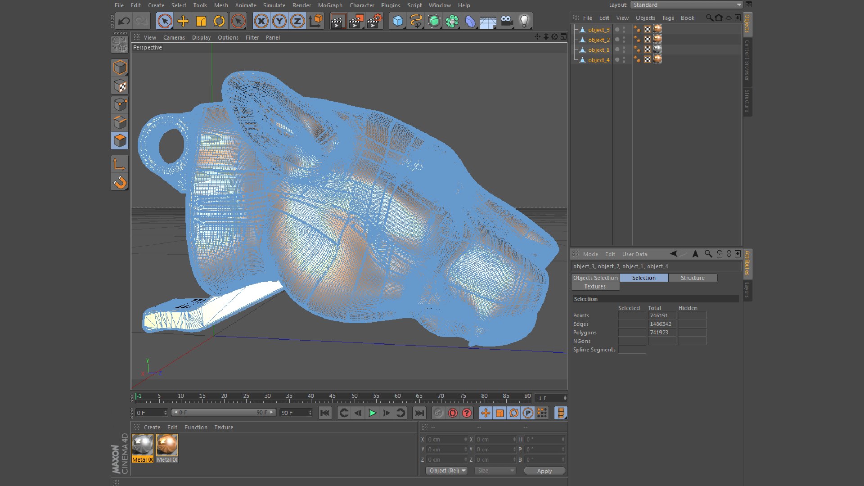Click the search icon in Object Manager
This screenshot has width=864, height=486.
click(x=709, y=18)
